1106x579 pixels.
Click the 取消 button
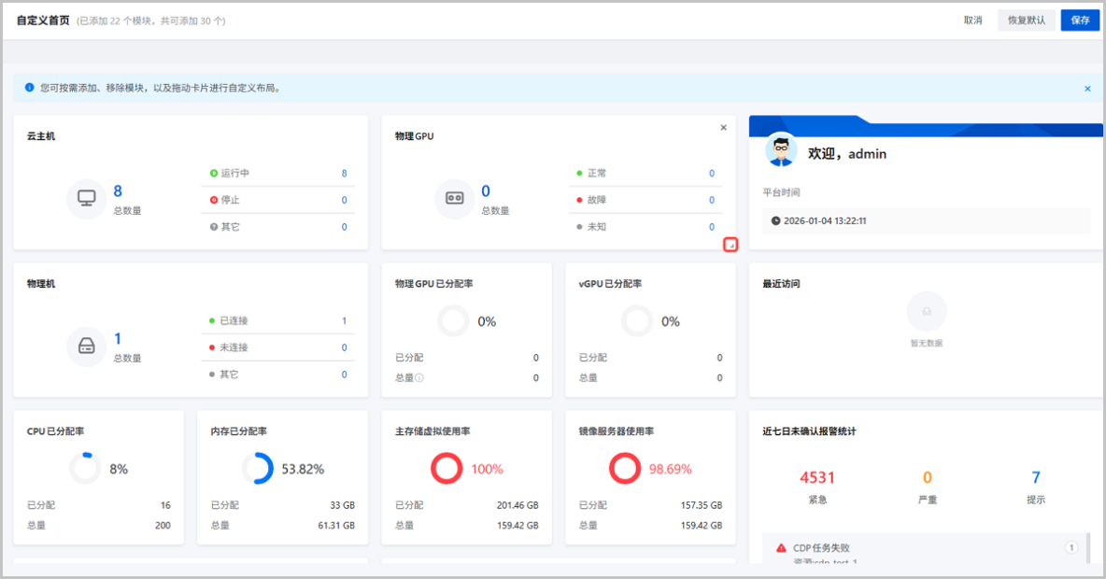tap(972, 20)
